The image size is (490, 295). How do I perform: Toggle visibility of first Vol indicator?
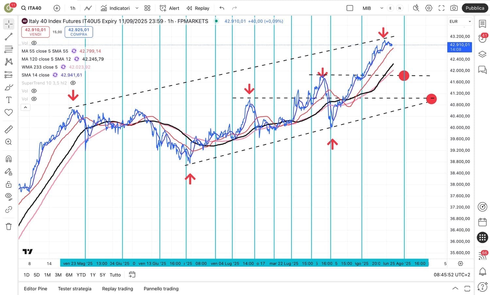[34, 43]
